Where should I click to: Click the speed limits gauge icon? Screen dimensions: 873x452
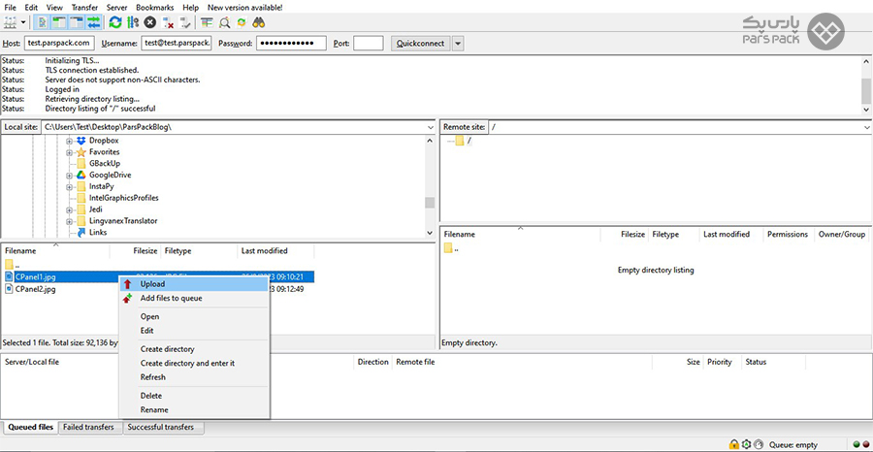pyautogui.click(x=759, y=445)
